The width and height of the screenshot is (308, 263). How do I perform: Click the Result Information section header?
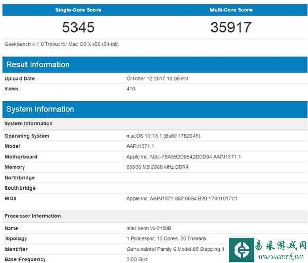pyautogui.click(x=155, y=65)
